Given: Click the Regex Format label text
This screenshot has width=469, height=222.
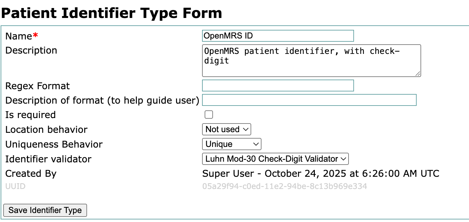Looking at the screenshot, I should (38, 86).
